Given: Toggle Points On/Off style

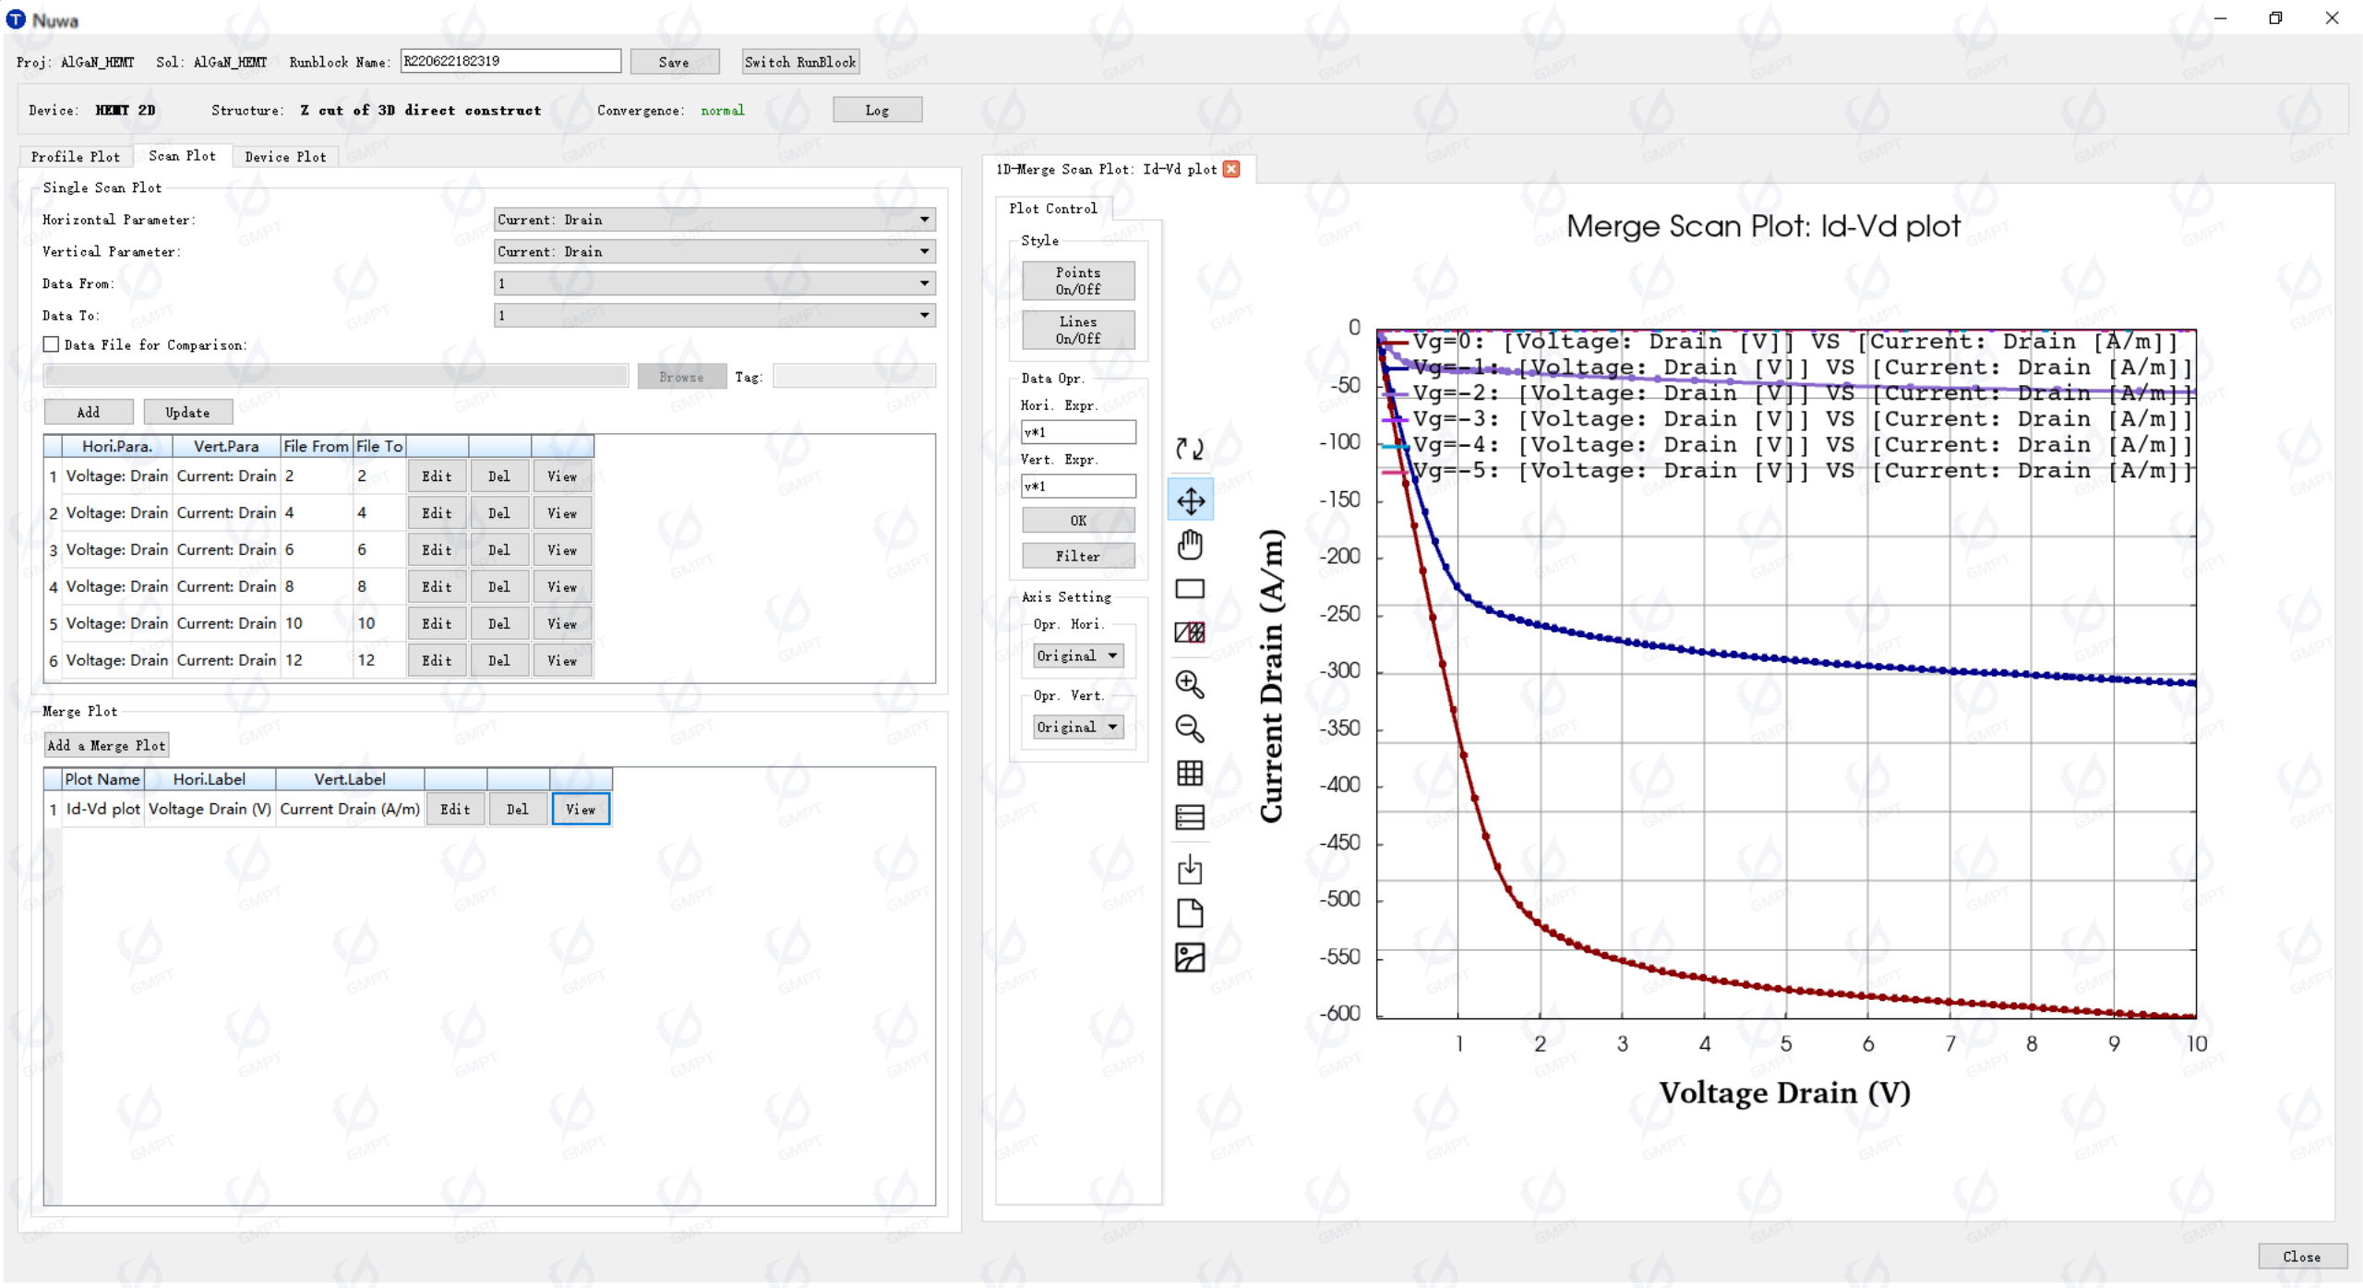Looking at the screenshot, I should (x=1078, y=281).
